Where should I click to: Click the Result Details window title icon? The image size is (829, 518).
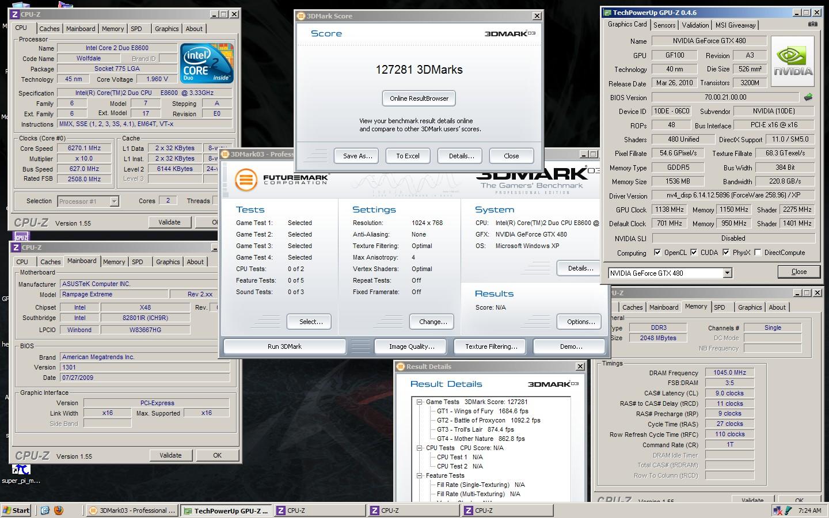pos(401,367)
